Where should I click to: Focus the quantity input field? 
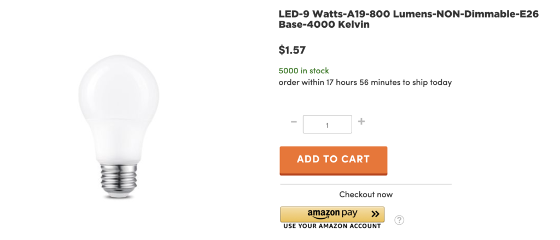(x=328, y=124)
